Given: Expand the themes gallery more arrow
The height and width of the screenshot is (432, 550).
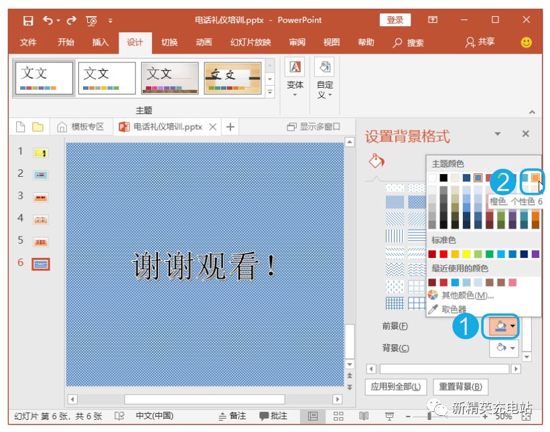Looking at the screenshot, I should pyautogui.click(x=270, y=92).
